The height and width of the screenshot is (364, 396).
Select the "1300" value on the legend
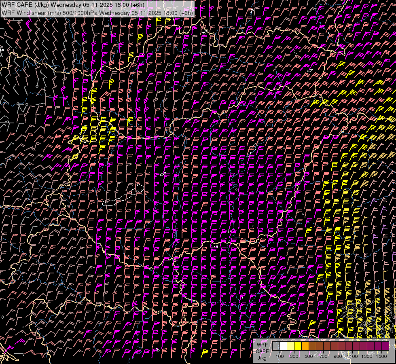click(x=367, y=356)
